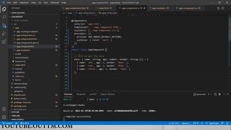Click the open changes icon in editor toolbar
The height and width of the screenshot is (130, 231).
(x=218, y=8)
